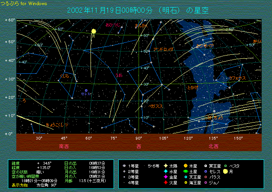This screenshot has height=192, width=272.
Task: Select the Ceres marker in the star map
Action: coord(86,90)
